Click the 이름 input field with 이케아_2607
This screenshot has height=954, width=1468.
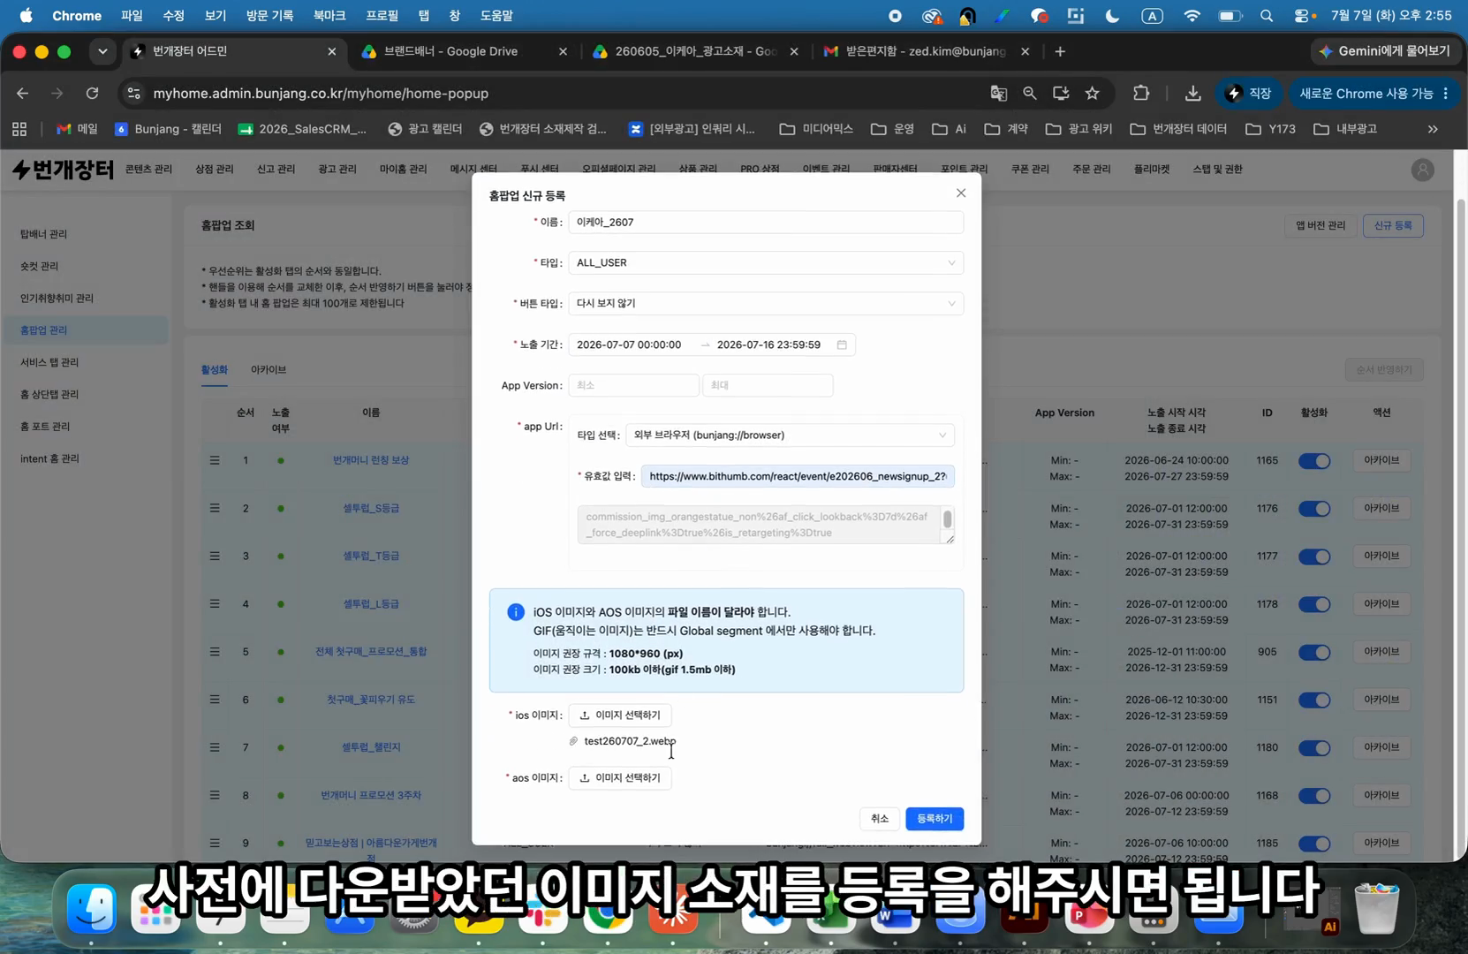coord(766,222)
